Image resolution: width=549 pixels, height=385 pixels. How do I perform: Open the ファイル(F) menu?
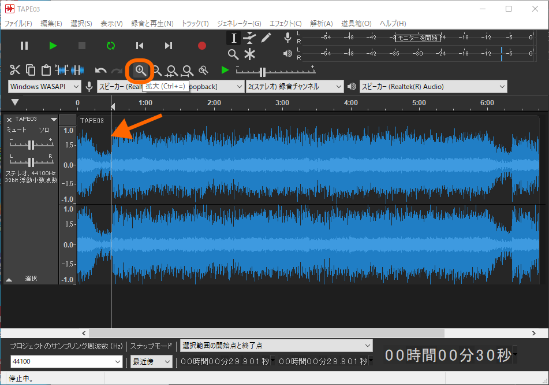18,24
